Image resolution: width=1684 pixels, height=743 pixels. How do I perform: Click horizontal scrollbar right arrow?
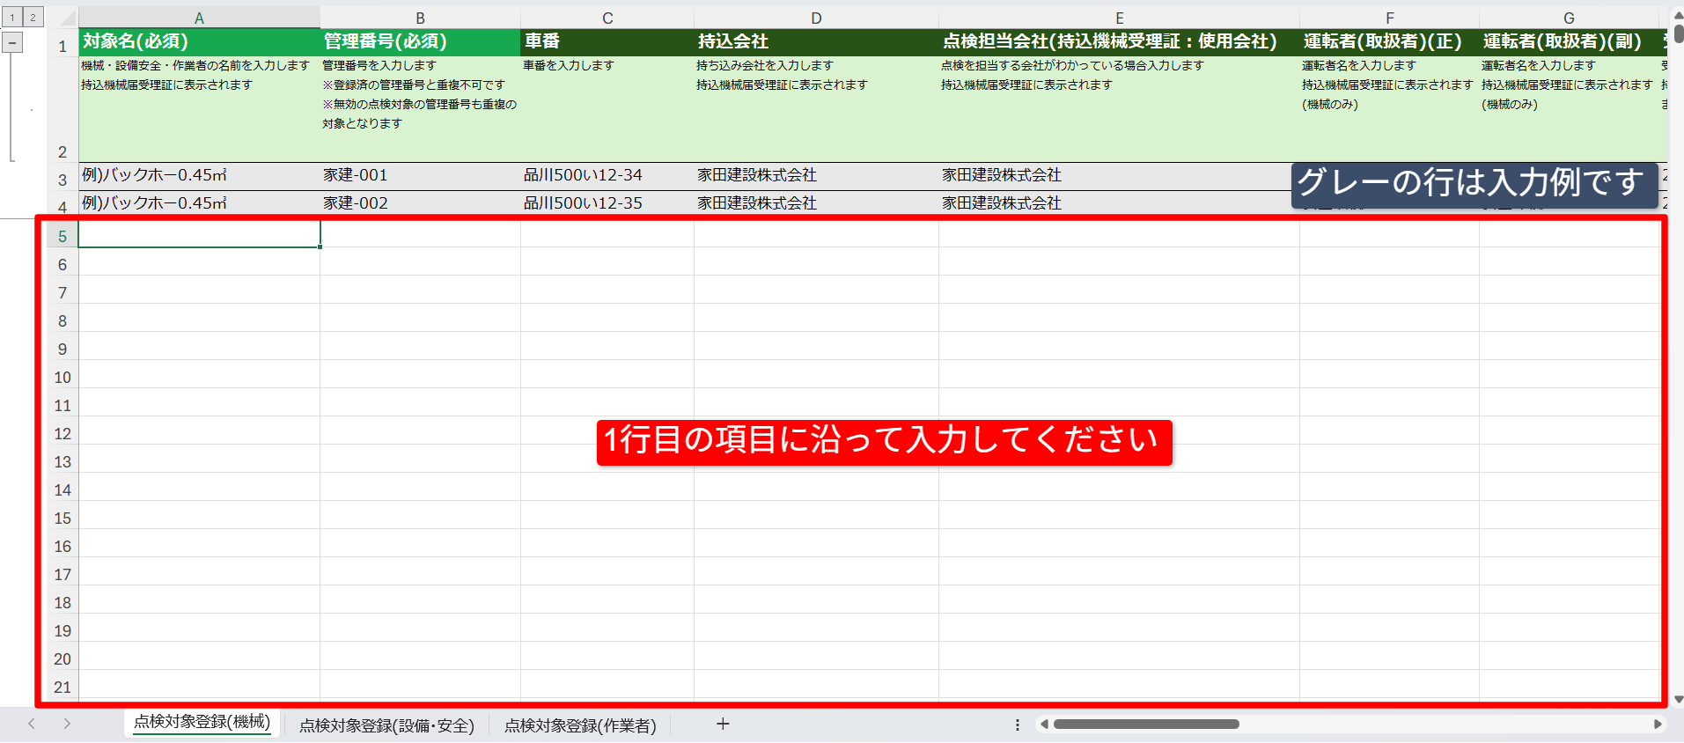point(1658,724)
